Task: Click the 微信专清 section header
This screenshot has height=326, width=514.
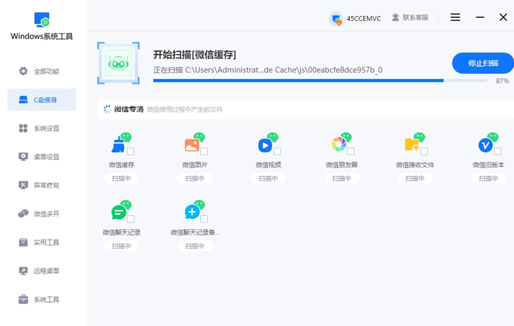Action: [x=129, y=109]
